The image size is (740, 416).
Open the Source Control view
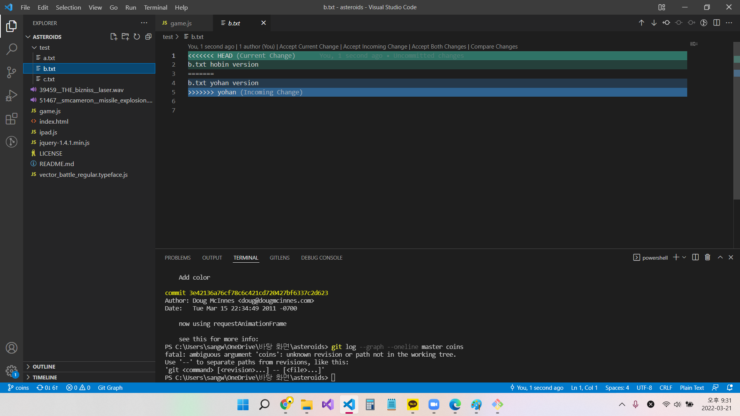12,72
